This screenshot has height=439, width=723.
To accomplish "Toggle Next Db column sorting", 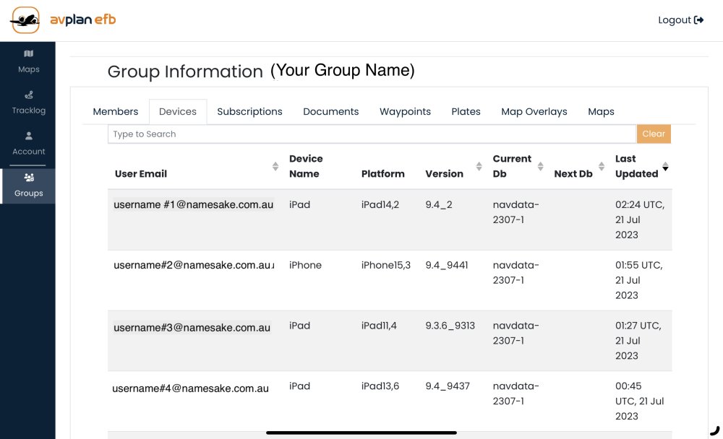I will point(601,167).
